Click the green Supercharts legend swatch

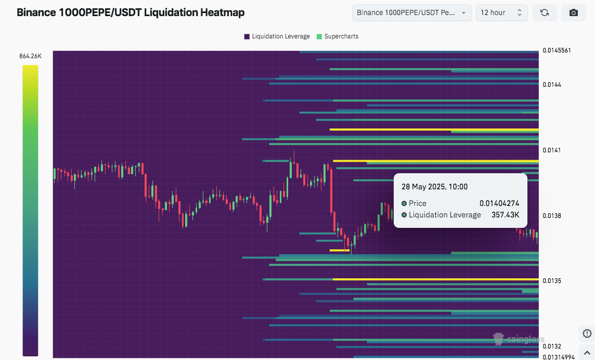pos(319,36)
